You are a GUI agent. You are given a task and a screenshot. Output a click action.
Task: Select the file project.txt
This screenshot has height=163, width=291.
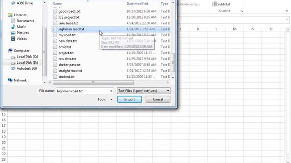pyautogui.click(x=66, y=53)
